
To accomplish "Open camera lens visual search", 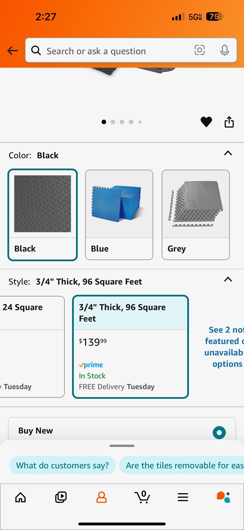I will [199, 50].
